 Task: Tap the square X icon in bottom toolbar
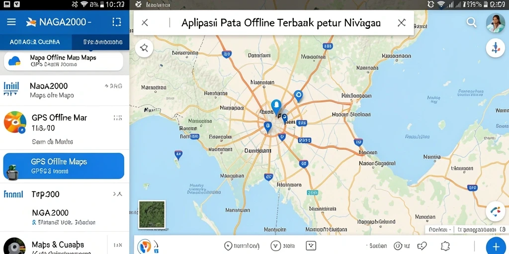click(311, 246)
